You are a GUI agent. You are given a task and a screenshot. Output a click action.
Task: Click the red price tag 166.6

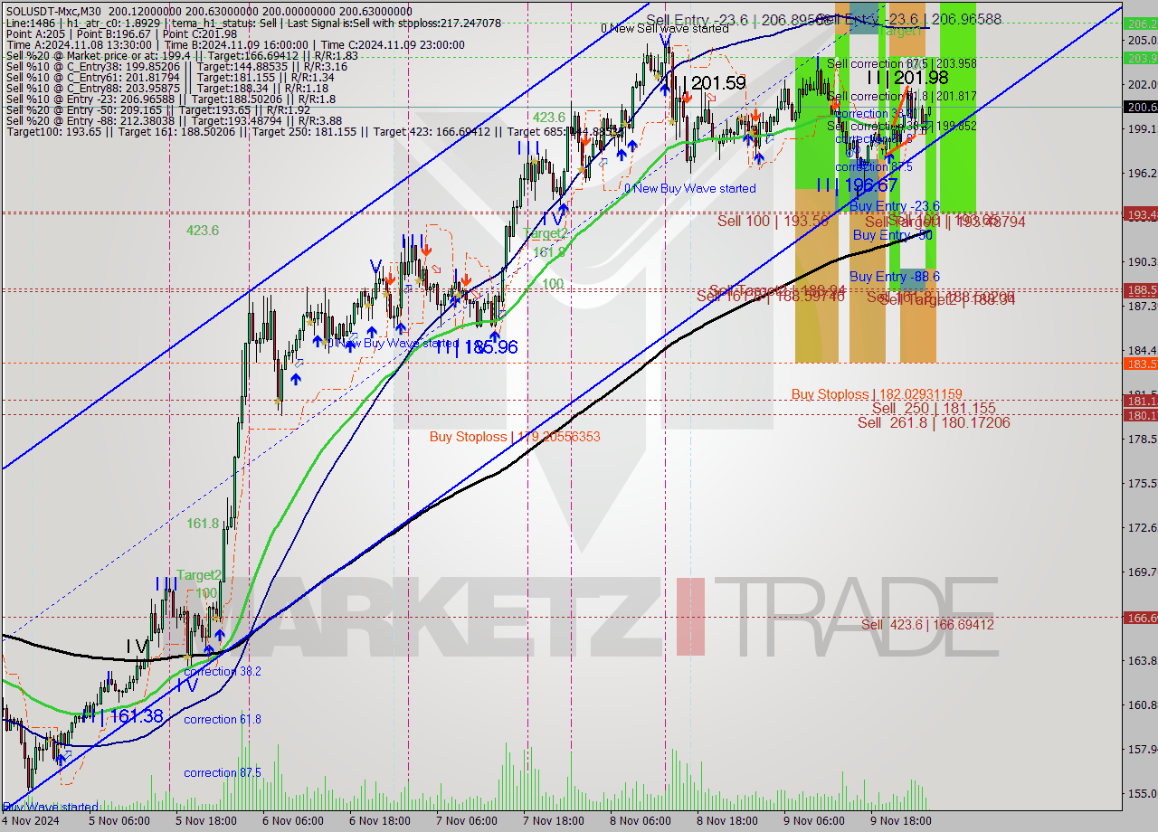(1140, 618)
